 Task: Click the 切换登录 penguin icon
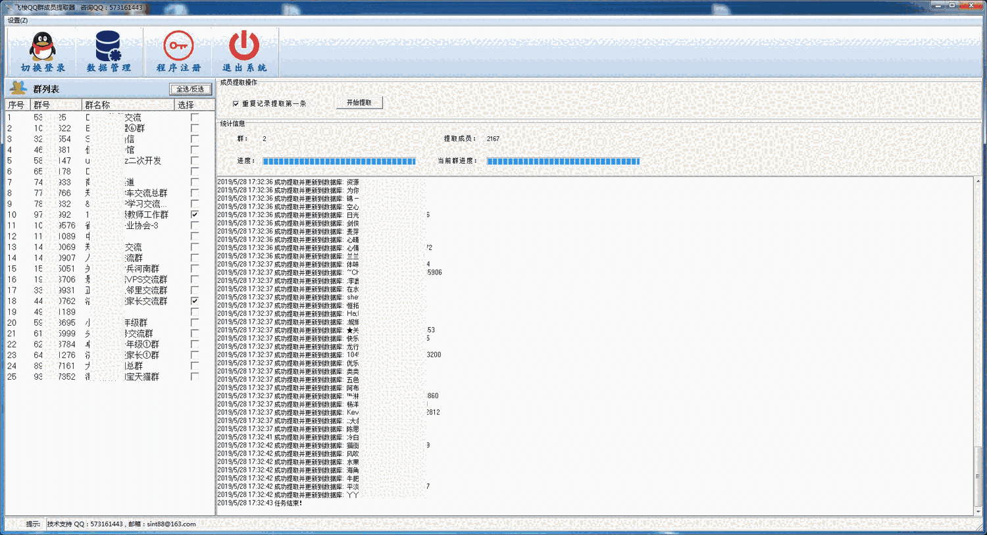click(x=43, y=46)
